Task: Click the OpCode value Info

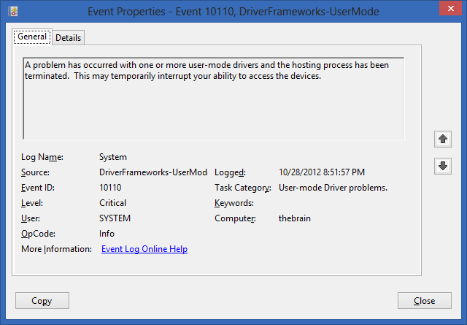Action: point(107,234)
